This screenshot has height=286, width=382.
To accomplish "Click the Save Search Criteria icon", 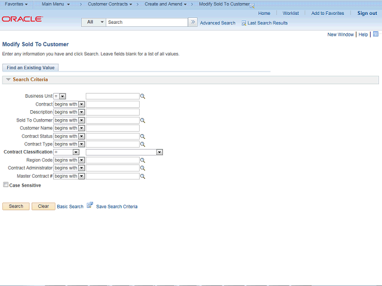I will point(90,205).
